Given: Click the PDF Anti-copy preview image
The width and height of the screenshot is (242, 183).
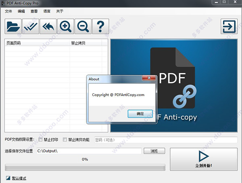Looking at the screenshot, I should point(174,86).
